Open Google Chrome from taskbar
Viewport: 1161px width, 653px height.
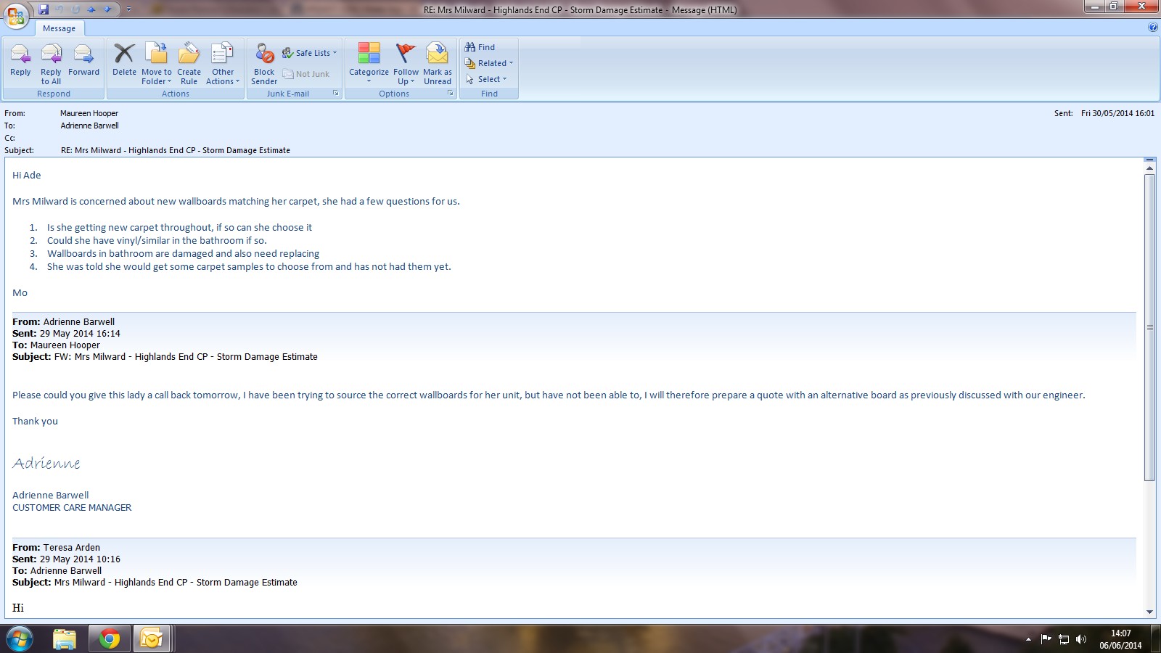tap(110, 639)
